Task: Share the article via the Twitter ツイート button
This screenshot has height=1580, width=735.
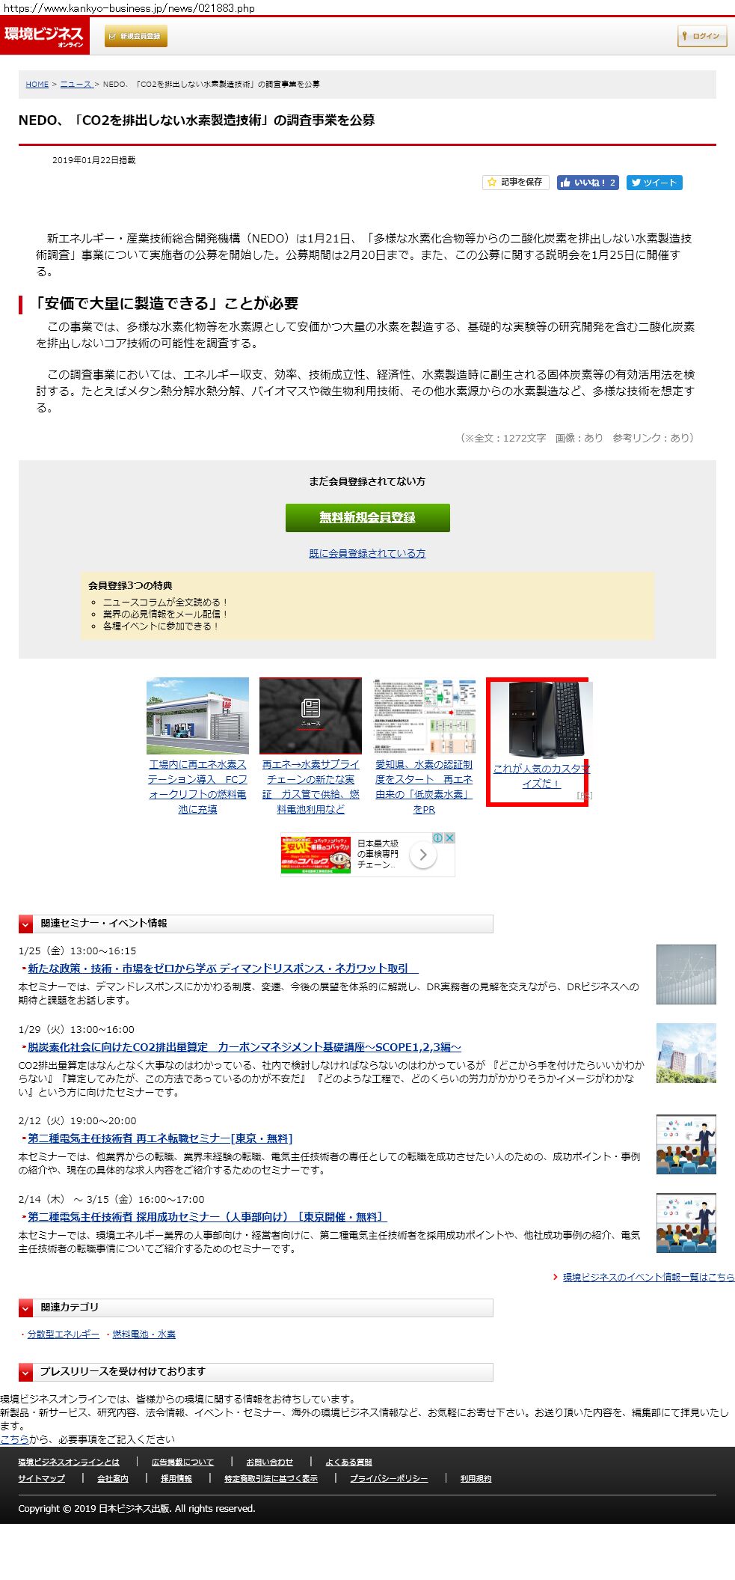Action: pyautogui.click(x=654, y=182)
